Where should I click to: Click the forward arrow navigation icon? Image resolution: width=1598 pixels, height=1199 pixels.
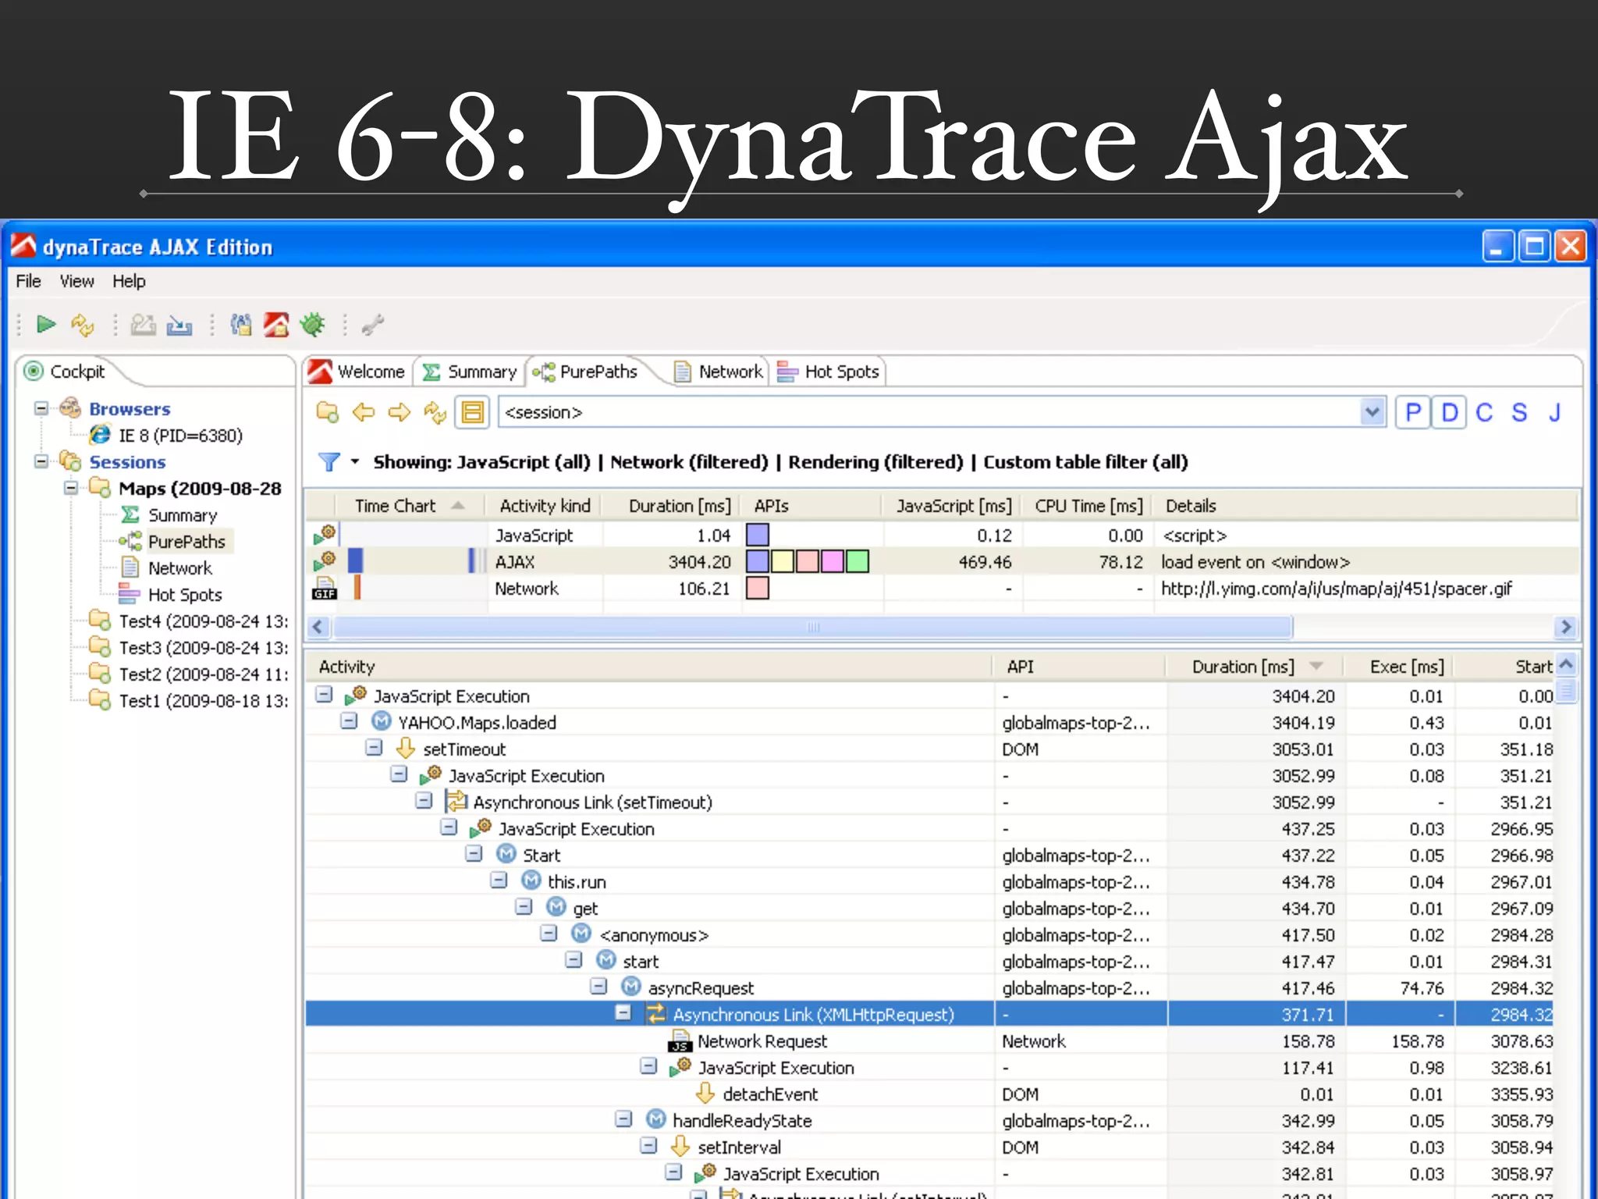pos(399,412)
